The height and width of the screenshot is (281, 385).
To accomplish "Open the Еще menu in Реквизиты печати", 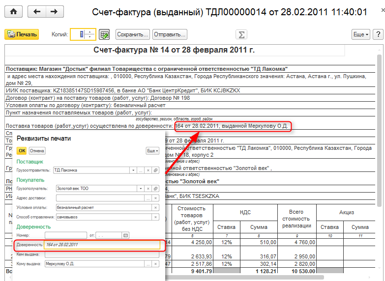I will pyautogui.click(x=152, y=151).
